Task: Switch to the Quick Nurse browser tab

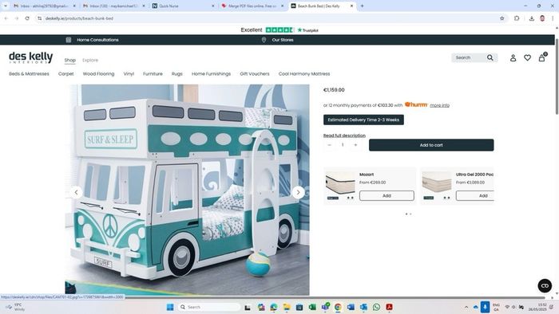Action: 183,6
